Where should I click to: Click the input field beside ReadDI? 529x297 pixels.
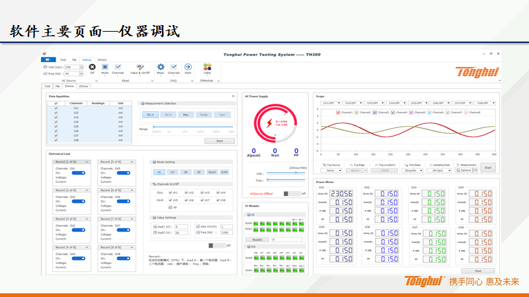(287, 240)
